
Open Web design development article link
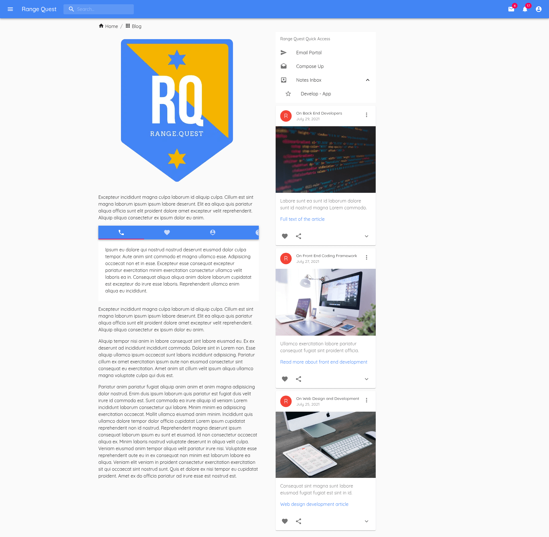[x=314, y=504]
